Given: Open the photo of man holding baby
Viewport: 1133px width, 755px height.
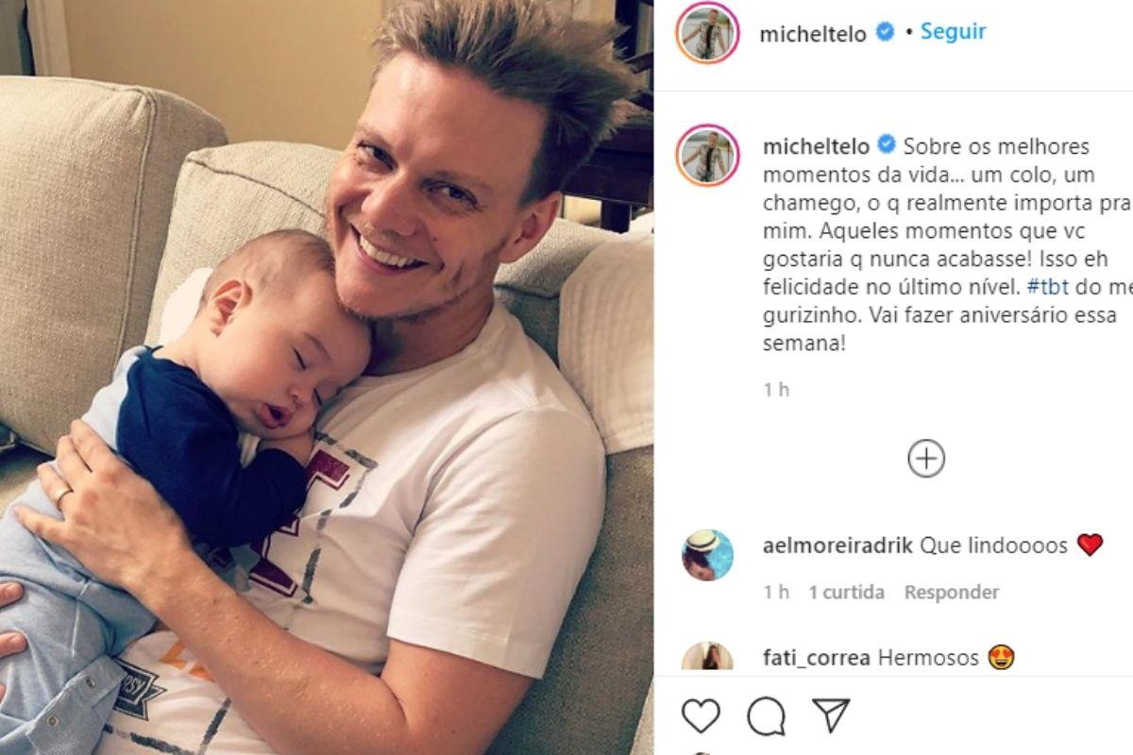Looking at the screenshot, I should tap(327, 377).
